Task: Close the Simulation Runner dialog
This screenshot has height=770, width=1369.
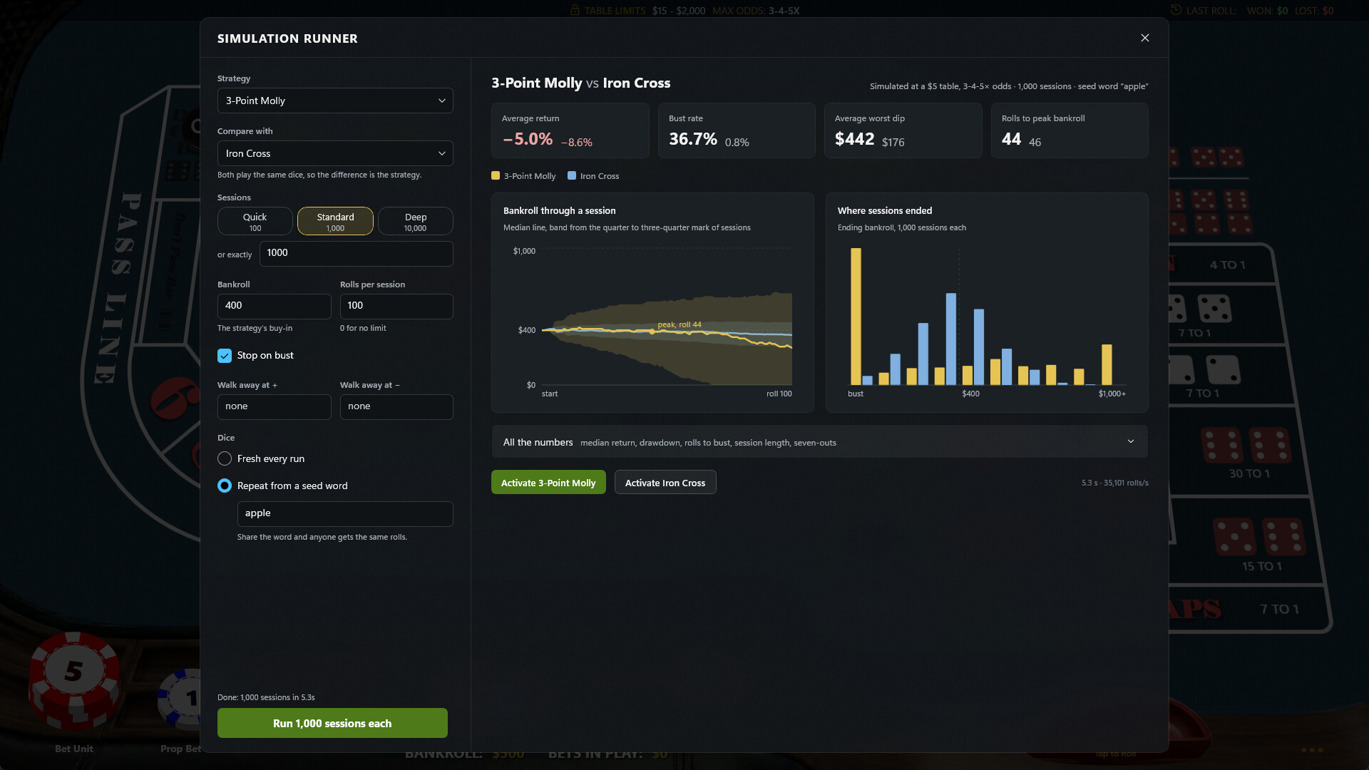Action: click(x=1144, y=38)
